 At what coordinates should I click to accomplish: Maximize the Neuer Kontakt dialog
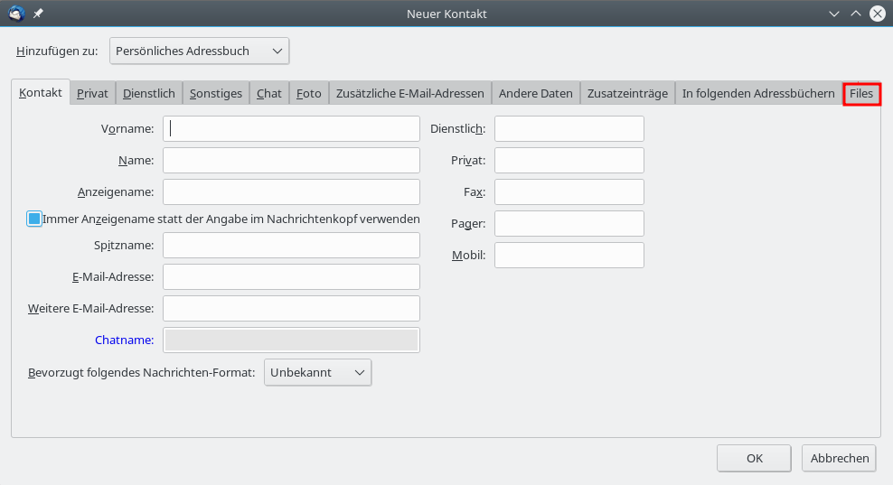[x=855, y=14]
